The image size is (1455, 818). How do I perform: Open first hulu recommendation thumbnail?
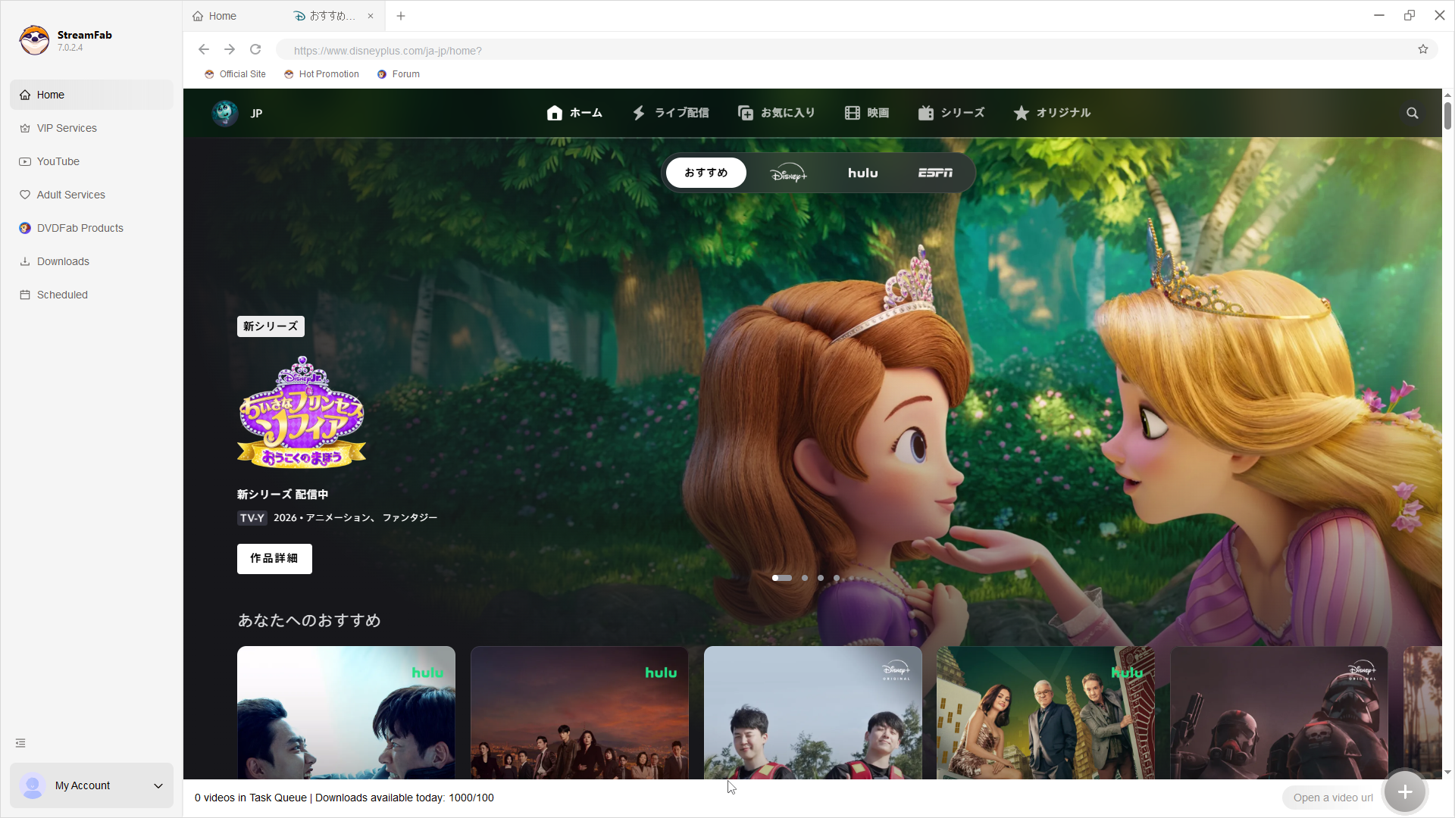[x=346, y=713]
